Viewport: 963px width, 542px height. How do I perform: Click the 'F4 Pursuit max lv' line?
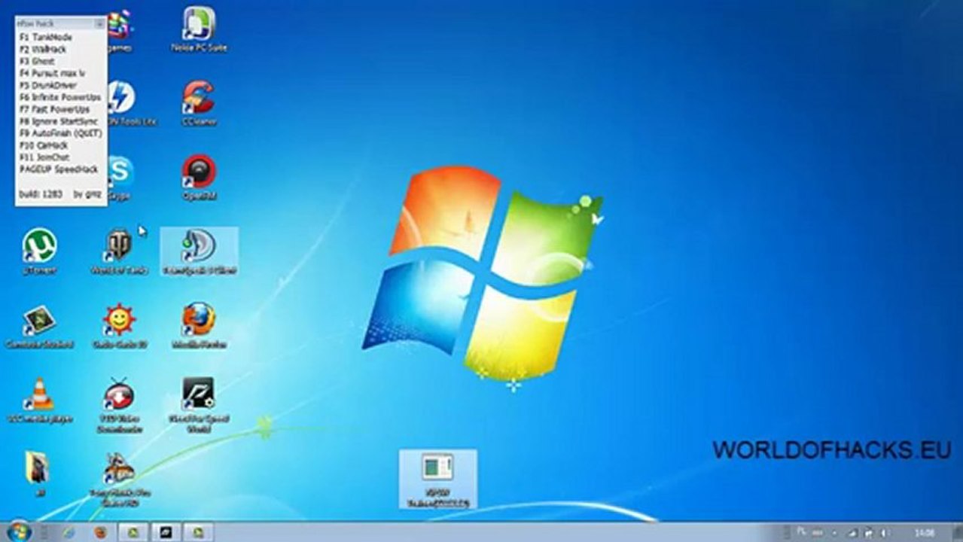click(52, 73)
